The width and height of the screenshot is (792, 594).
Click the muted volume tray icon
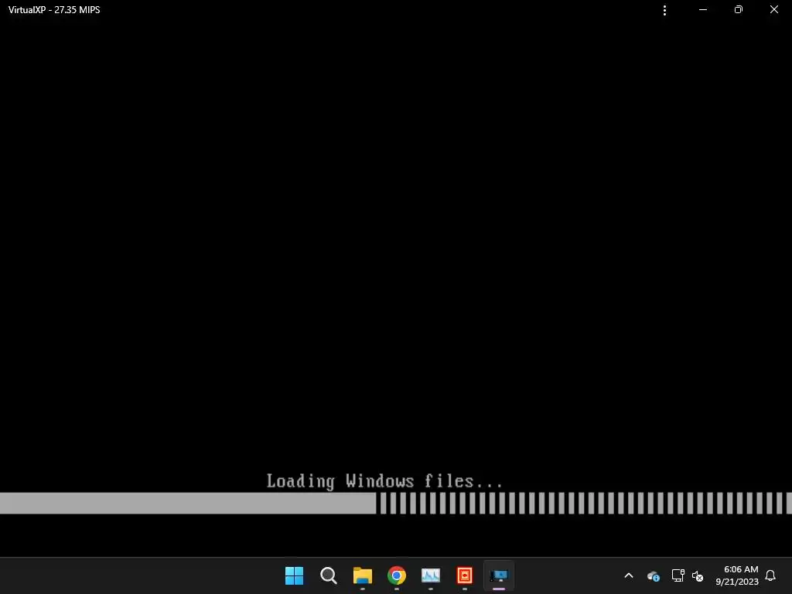point(698,575)
